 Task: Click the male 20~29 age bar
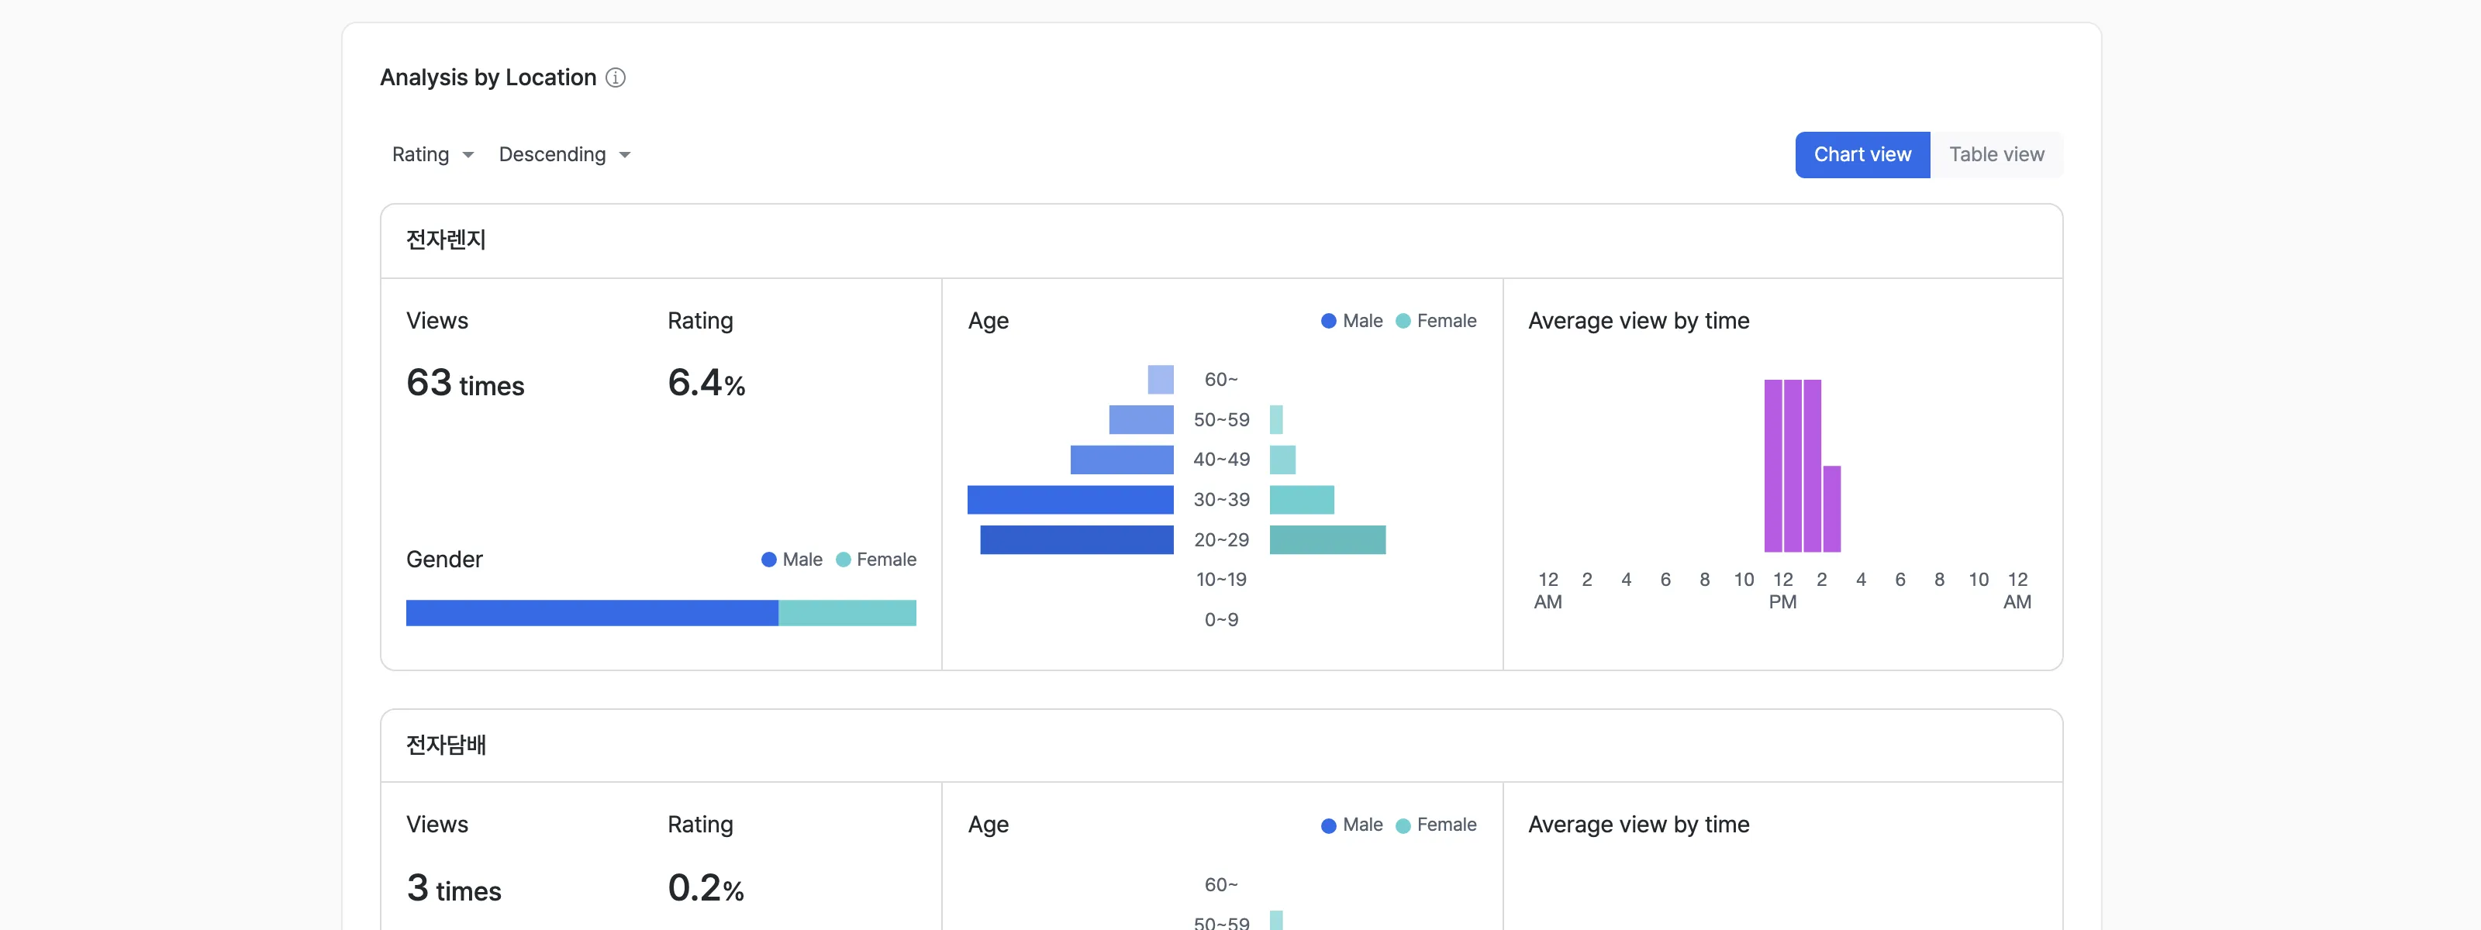click(1077, 540)
